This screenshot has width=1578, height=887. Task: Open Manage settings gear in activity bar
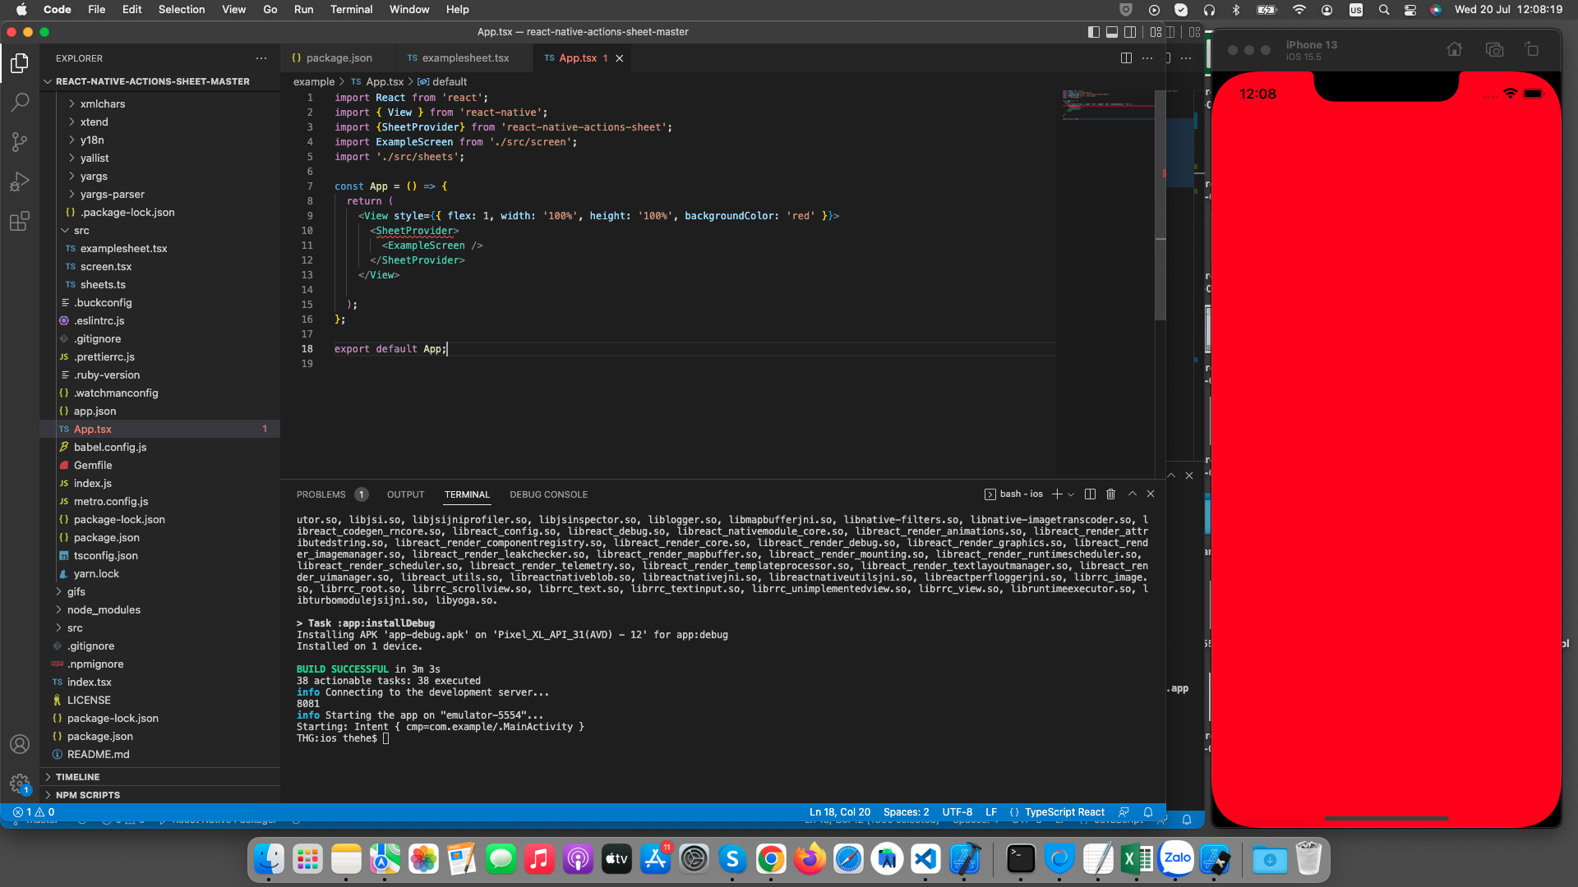click(x=20, y=783)
